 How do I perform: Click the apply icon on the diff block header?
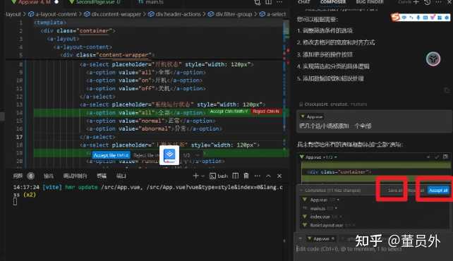click(x=445, y=157)
